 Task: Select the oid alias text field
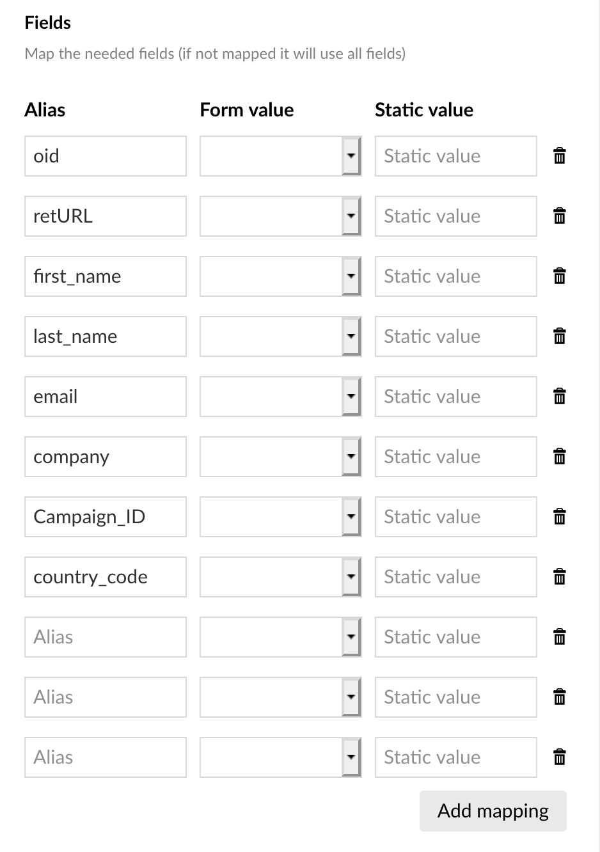(x=106, y=156)
